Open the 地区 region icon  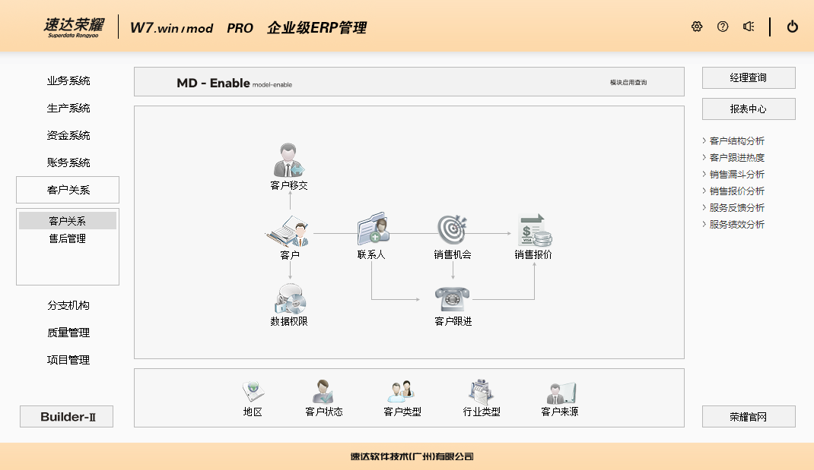253,392
